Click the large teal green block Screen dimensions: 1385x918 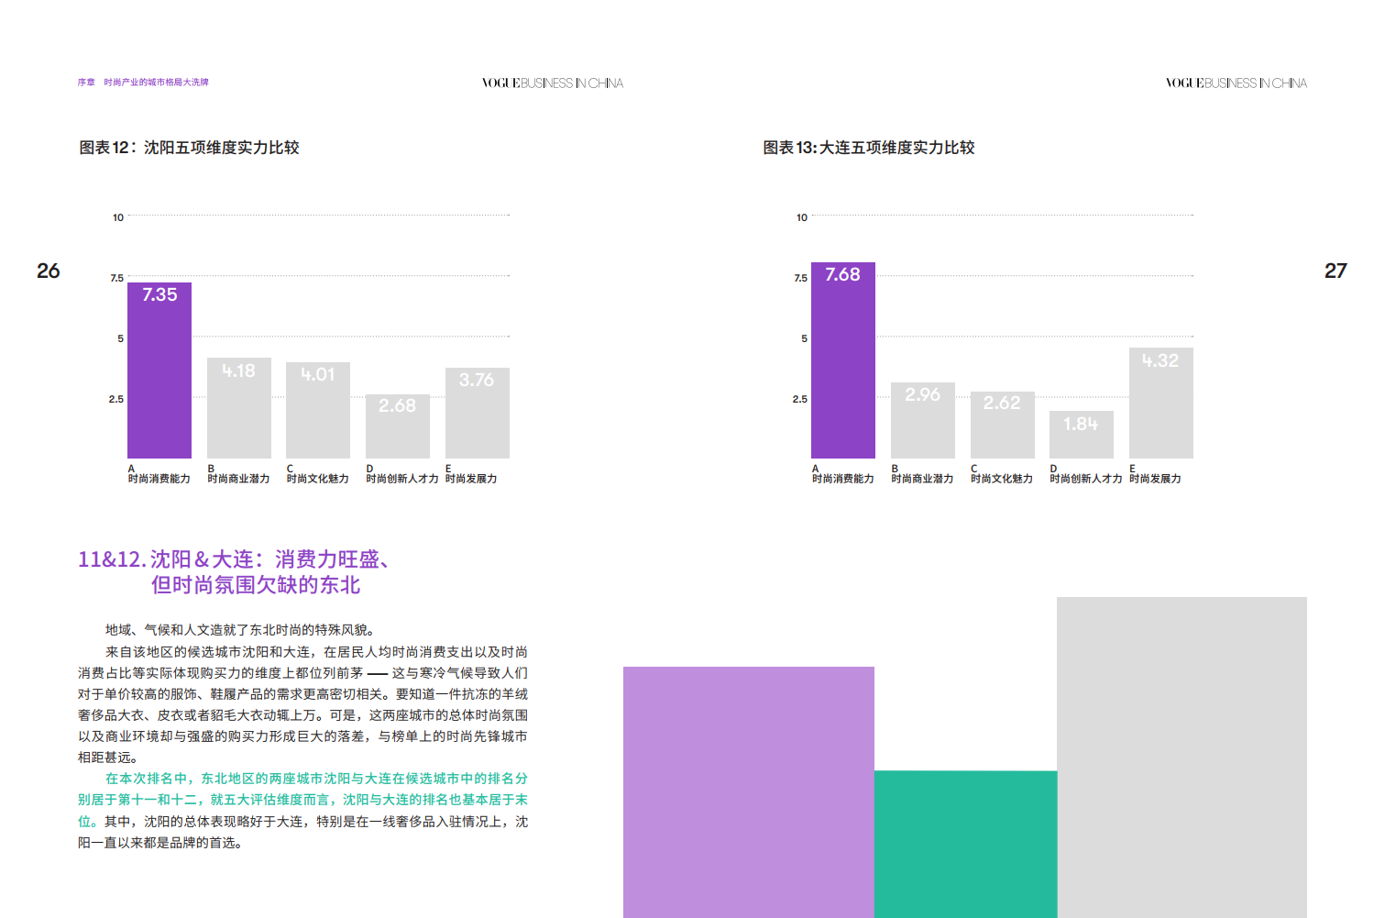point(965,844)
